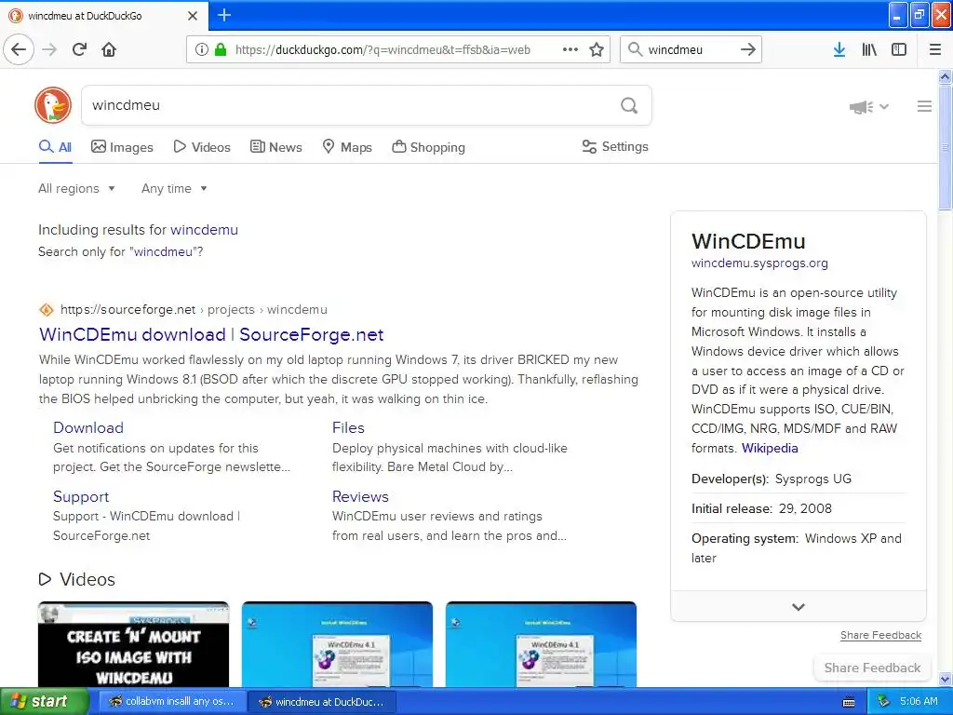This screenshot has height=715, width=953.
Task: Open the Windows Start menu
Action: pos(44,702)
